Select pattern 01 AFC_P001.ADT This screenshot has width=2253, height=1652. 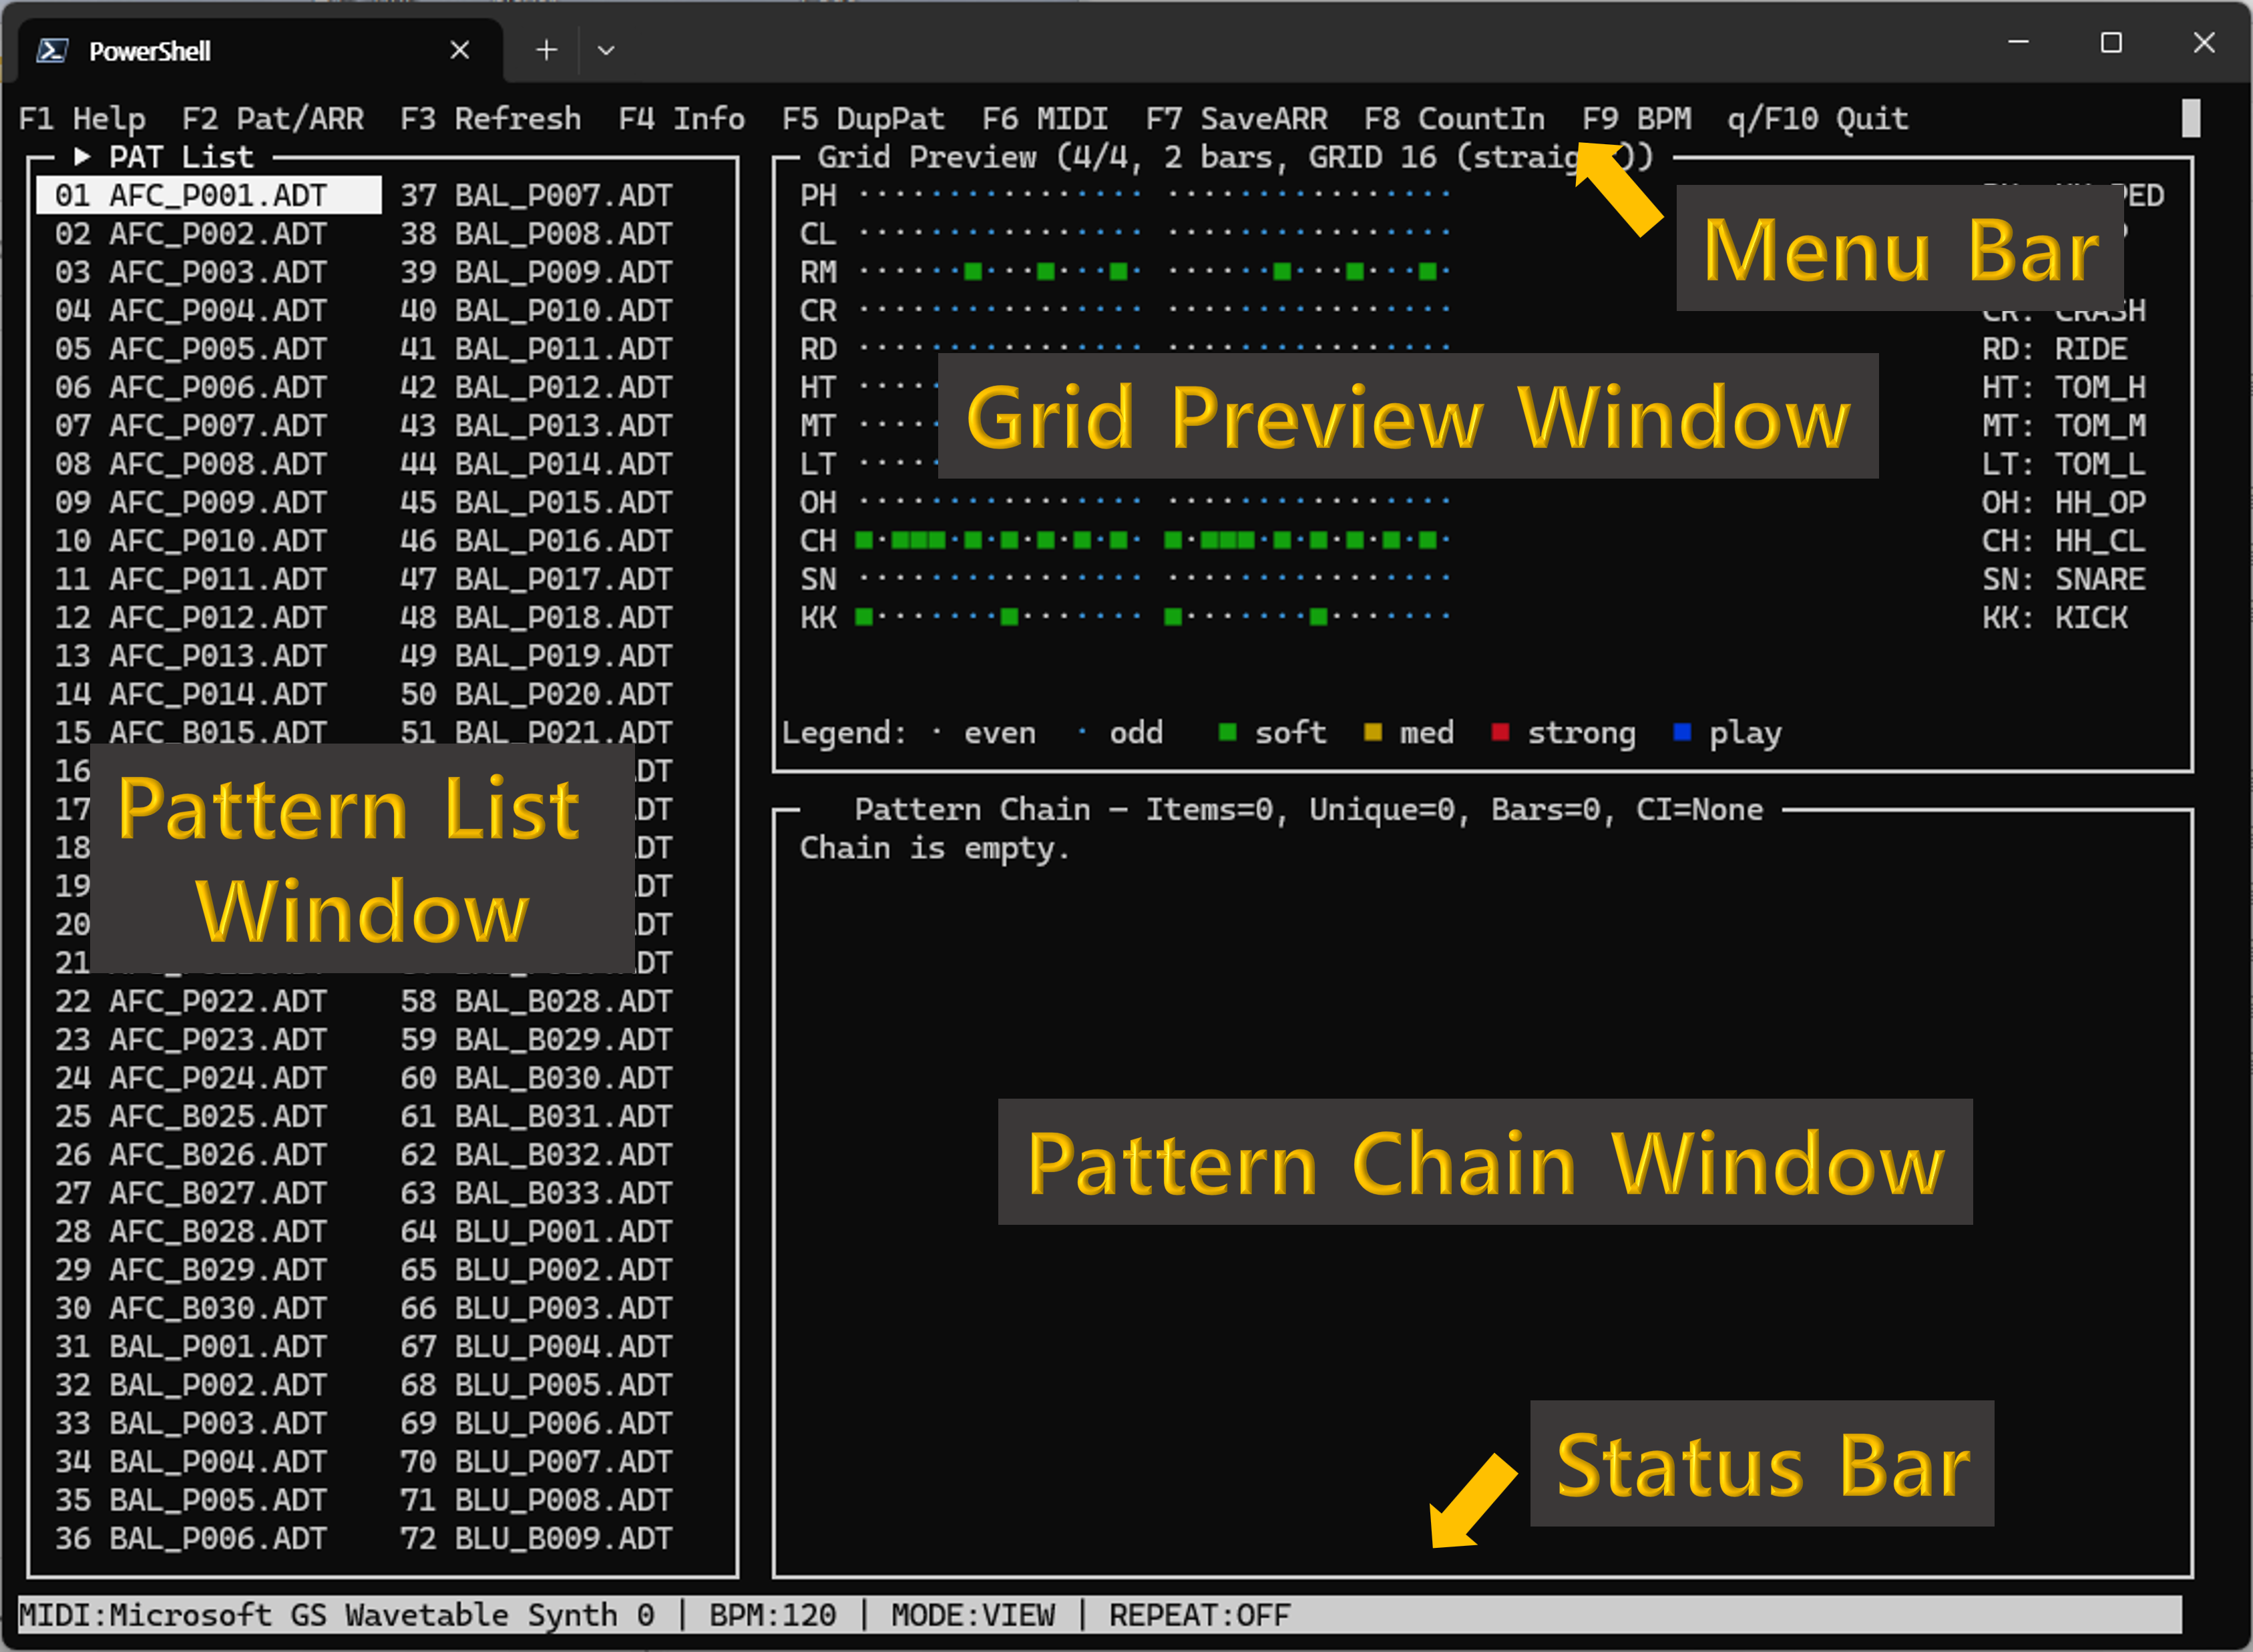click(208, 195)
